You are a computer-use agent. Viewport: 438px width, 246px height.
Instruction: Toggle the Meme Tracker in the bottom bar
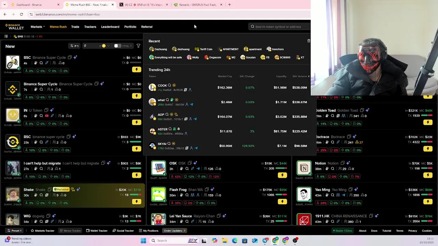(70, 231)
